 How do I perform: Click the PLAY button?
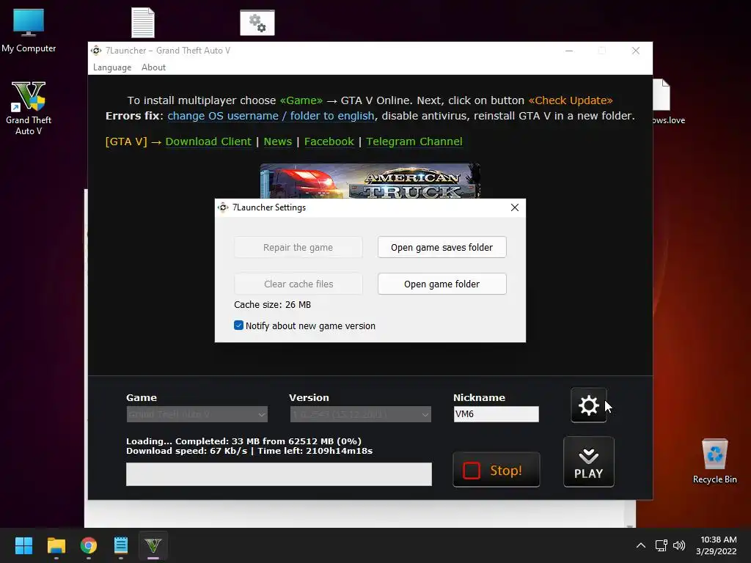coord(589,462)
